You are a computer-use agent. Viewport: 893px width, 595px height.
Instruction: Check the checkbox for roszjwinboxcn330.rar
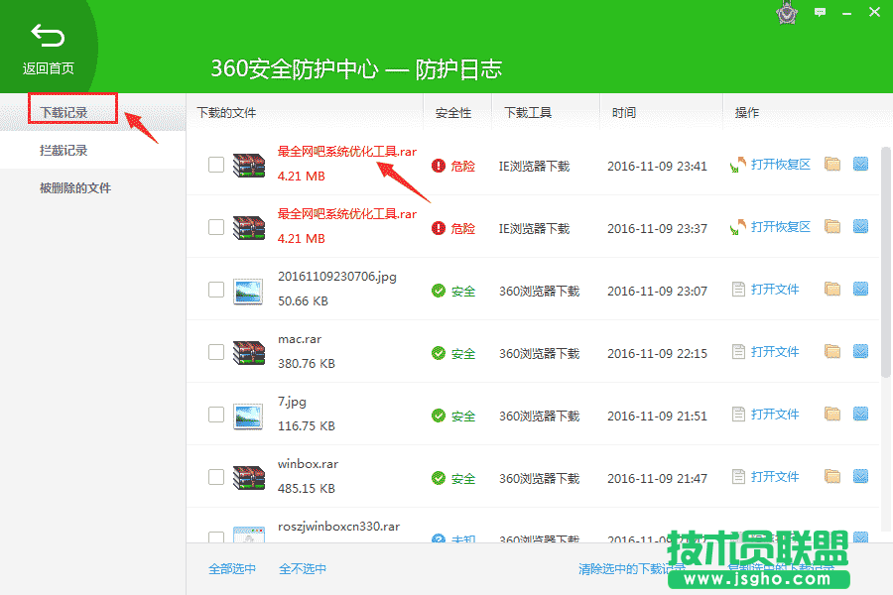tap(215, 538)
